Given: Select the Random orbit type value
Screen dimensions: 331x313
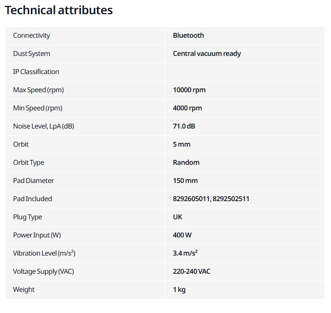Looking at the screenshot, I should click(186, 162).
